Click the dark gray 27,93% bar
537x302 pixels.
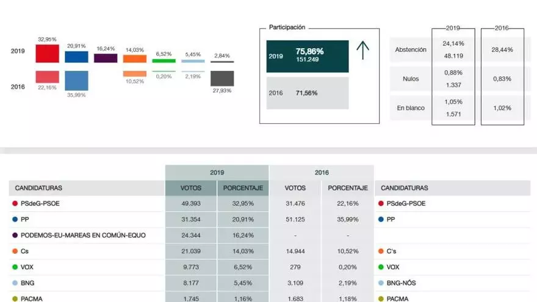click(222, 78)
